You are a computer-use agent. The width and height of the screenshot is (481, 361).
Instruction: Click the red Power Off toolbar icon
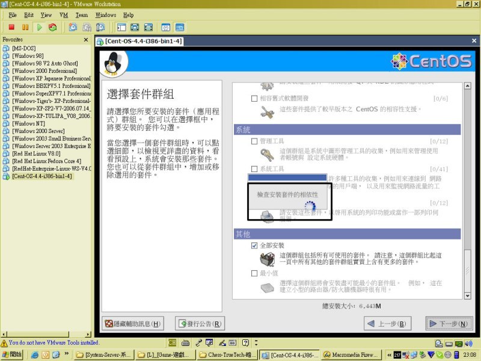click(x=11, y=27)
